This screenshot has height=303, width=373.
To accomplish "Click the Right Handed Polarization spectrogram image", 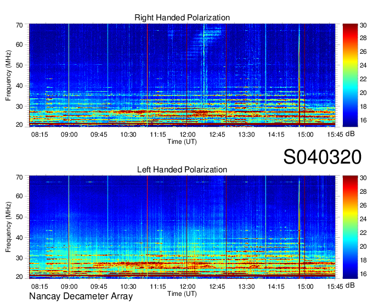I will (182, 75).
